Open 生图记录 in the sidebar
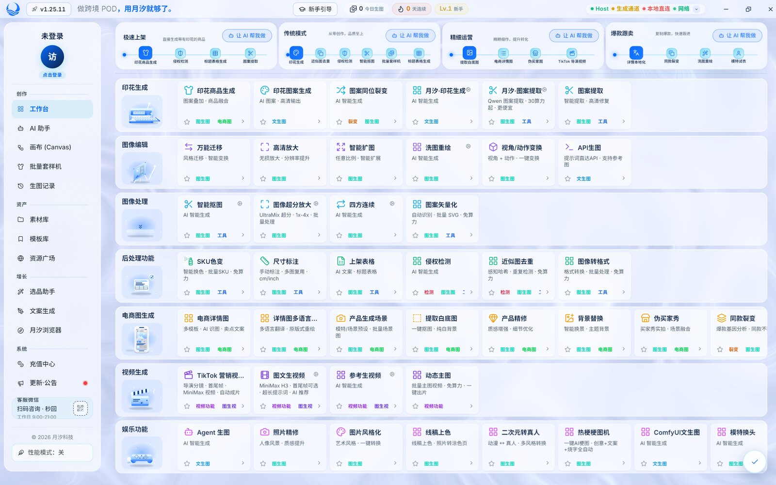The height and width of the screenshot is (485, 776). click(52, 186)
